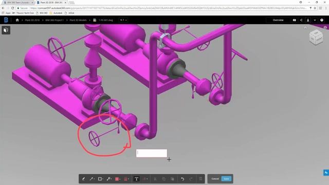
Task: Delete selected markup with trash icon
Action: pos(200,179)
